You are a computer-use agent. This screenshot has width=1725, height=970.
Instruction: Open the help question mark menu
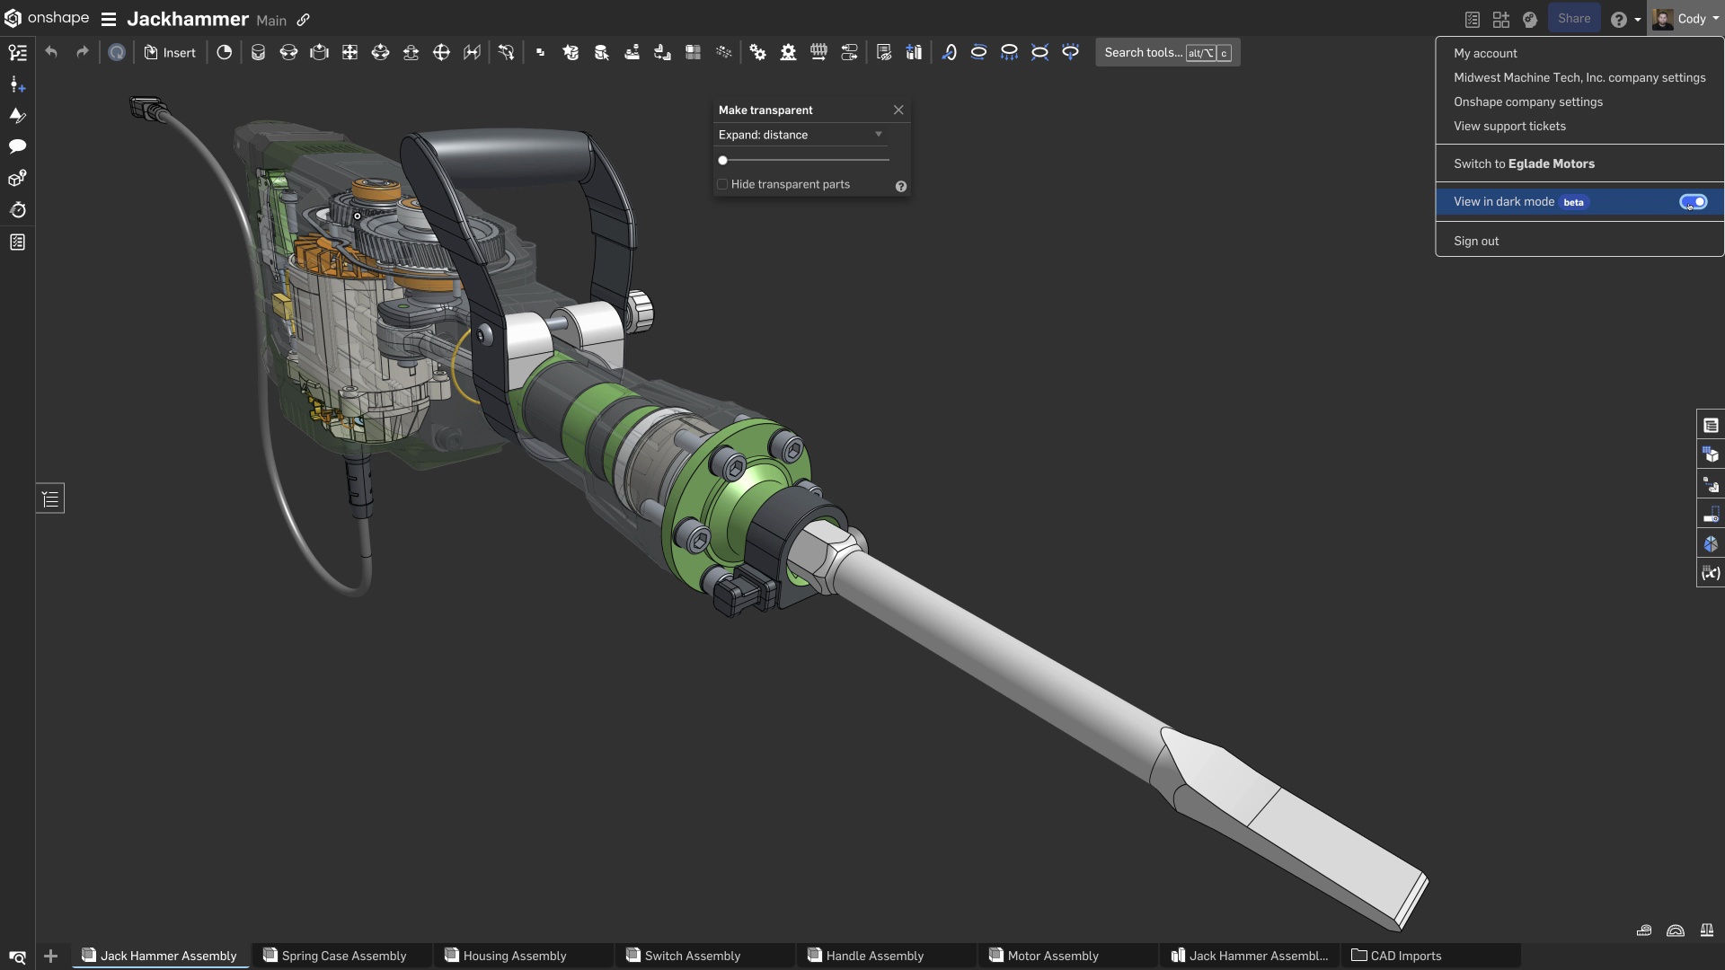(x=1619, y=20)
